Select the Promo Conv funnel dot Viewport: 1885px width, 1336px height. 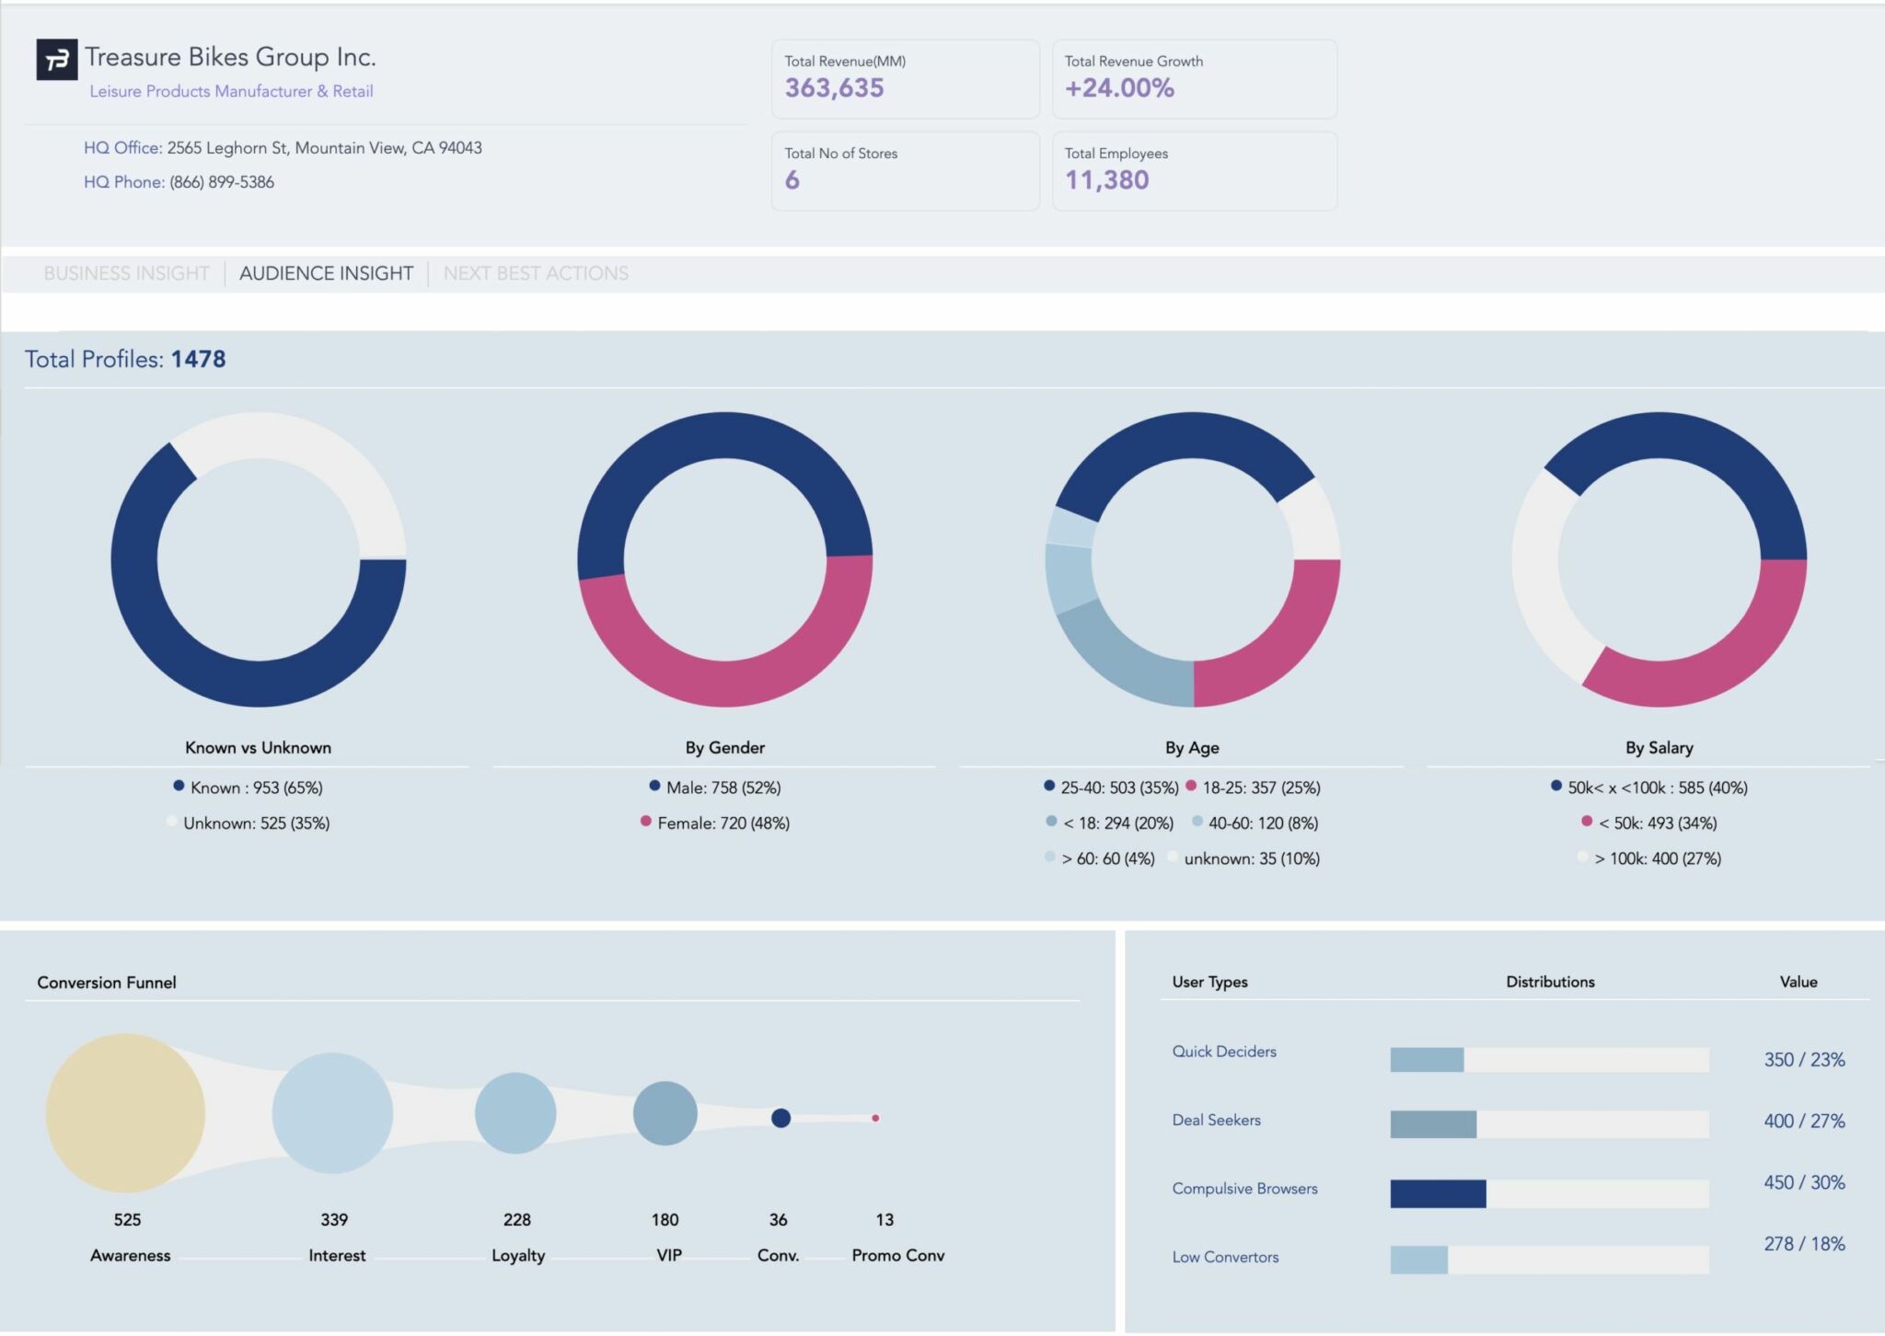click(x=873, y=1118)
